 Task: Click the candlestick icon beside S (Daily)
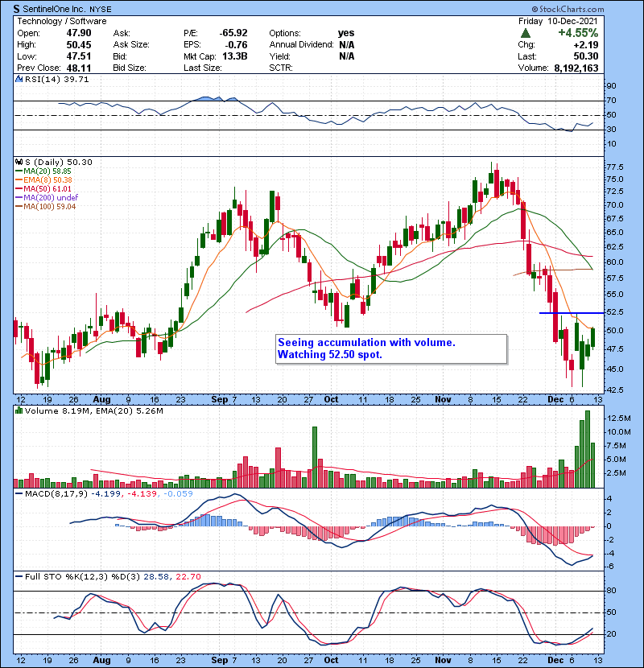[19, 162]
